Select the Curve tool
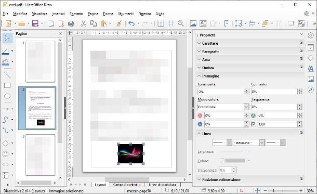This screenshot has height=194, width=317. [6, 120]
